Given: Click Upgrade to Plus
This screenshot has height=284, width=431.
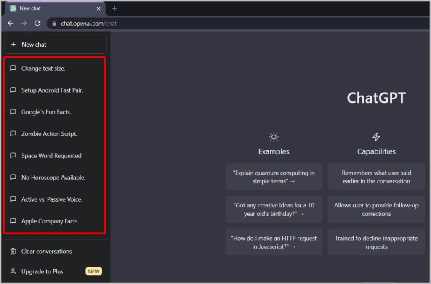Looking at the screenshot, I should (56, 271).
